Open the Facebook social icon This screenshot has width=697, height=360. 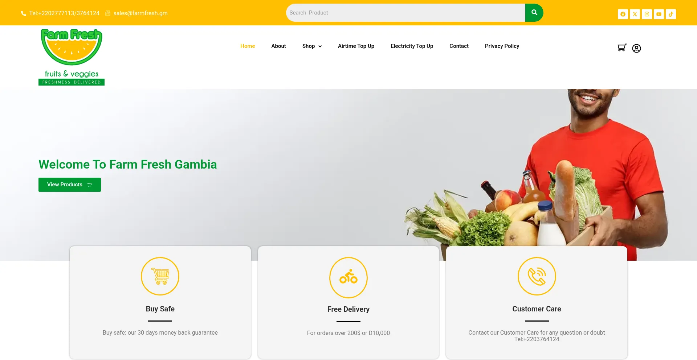click(x=623, y=14)
